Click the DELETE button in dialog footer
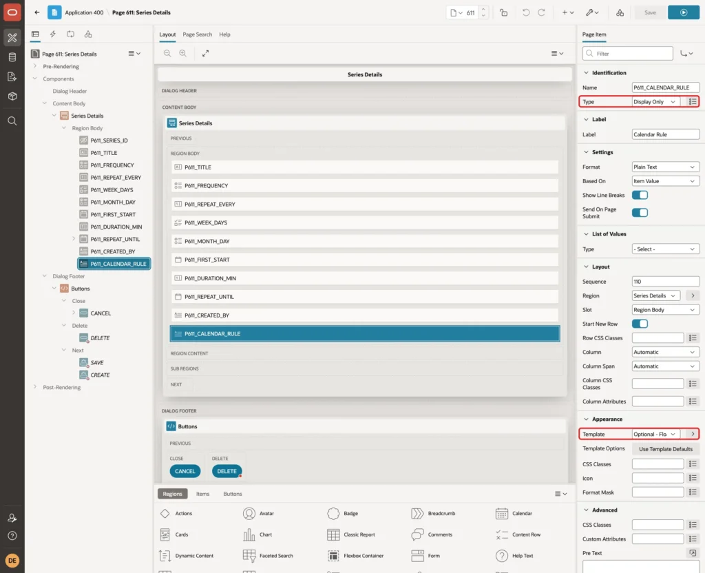Screen dimensions: 705x573 [x=227, y=471]
